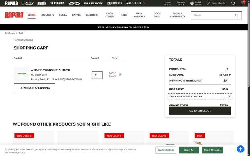
Task: Open the Williams brand logo
Action: click(x=134, y=3)
